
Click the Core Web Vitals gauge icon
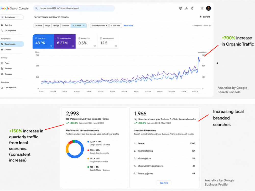(x=2, y=88)
